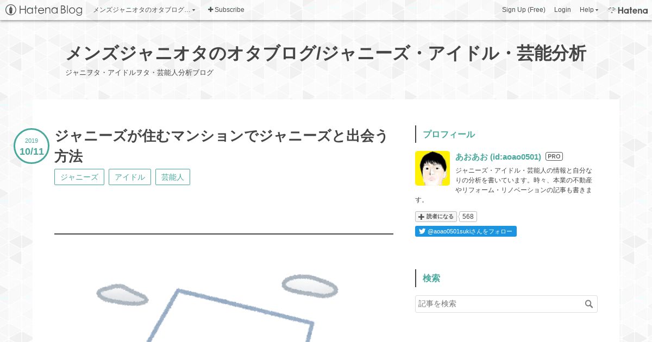Open the blog title メンズジャニオタのオタブログ heading
Viewport: 652px width, 342px height.
325,54
